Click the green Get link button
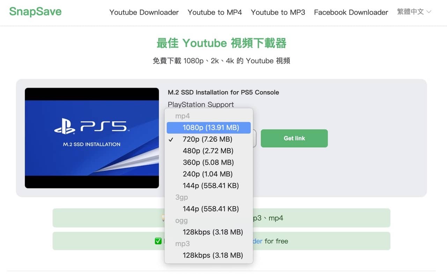This screenshot has width=447, height=277. (x=294, y=138)
